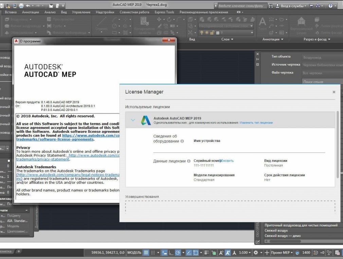Viewport: 343px width, 259px height.
Task: Click the large Text A tool in ribbon
Action: click(262, 22)
